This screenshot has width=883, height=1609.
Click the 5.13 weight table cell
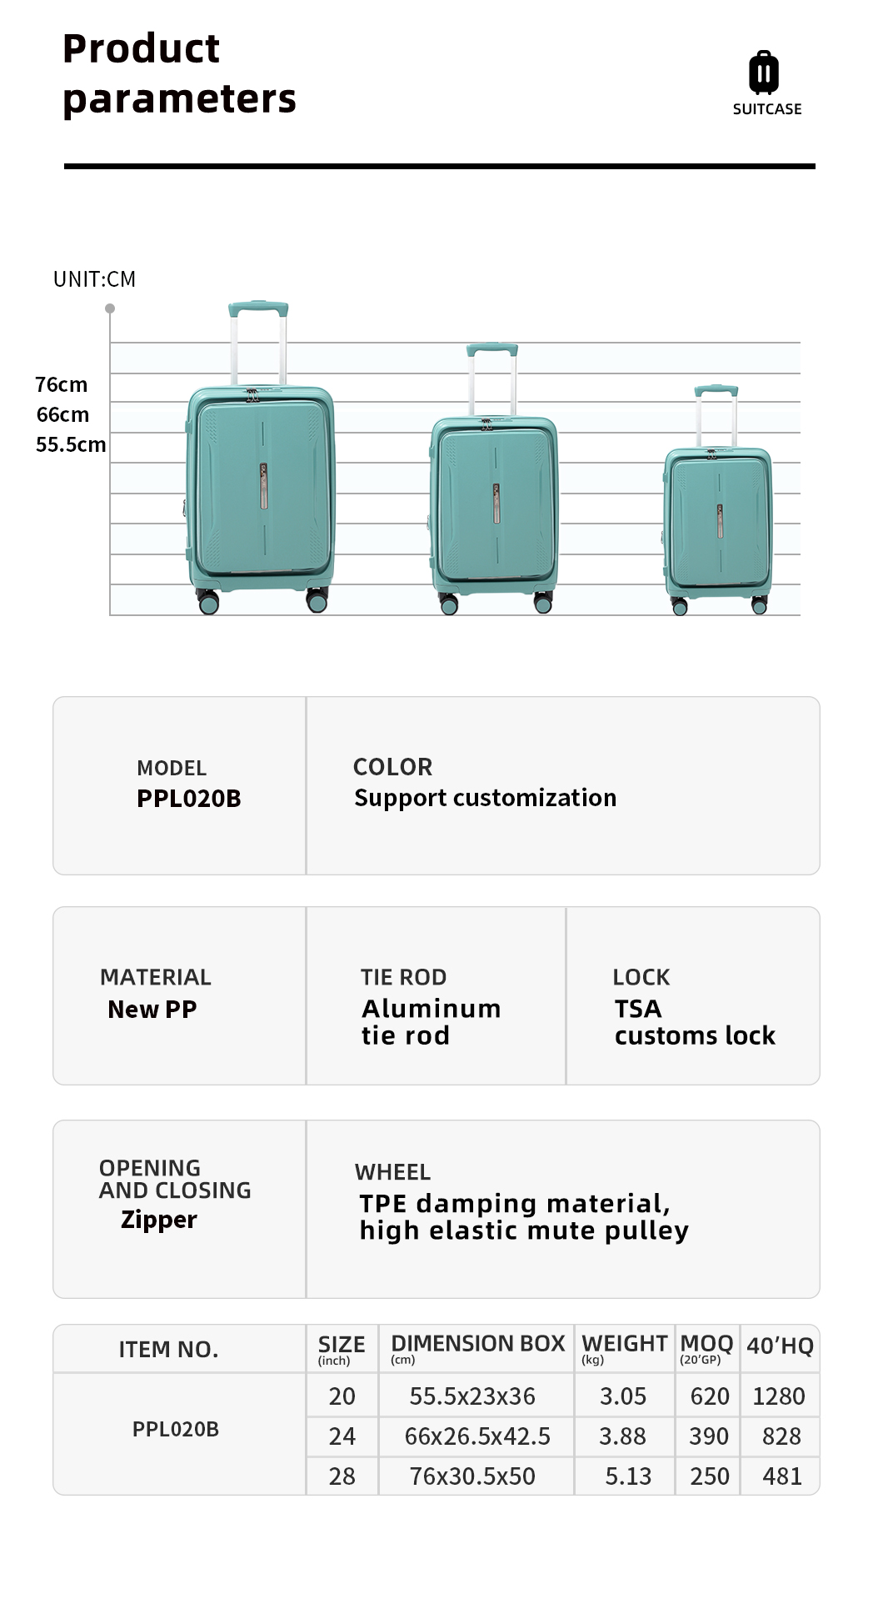627,1476
